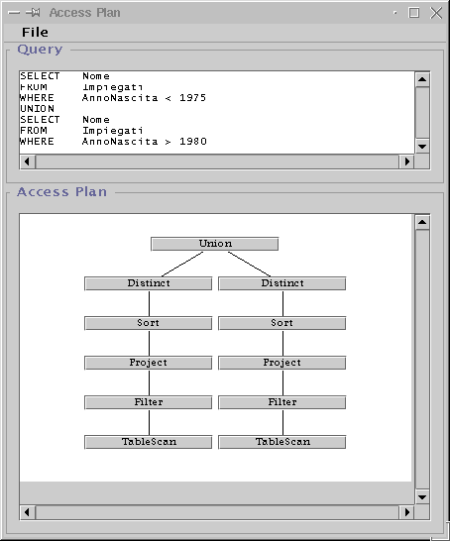The width and height of the screenshot is (450, 541).
Task: Maximize the Access Plan window
Action: coord(413,13)
